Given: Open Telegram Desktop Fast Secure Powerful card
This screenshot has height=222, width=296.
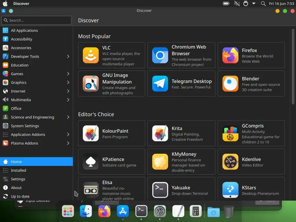Looking at the screenshot, I should (181, 84).
